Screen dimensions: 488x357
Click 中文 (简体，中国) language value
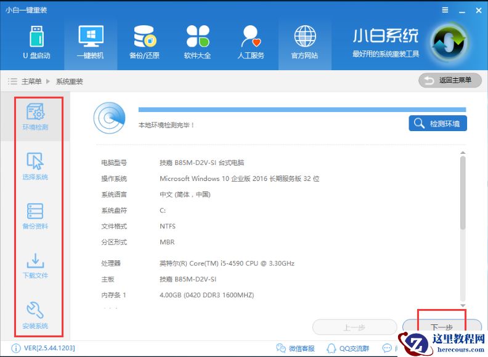[185, 195]
